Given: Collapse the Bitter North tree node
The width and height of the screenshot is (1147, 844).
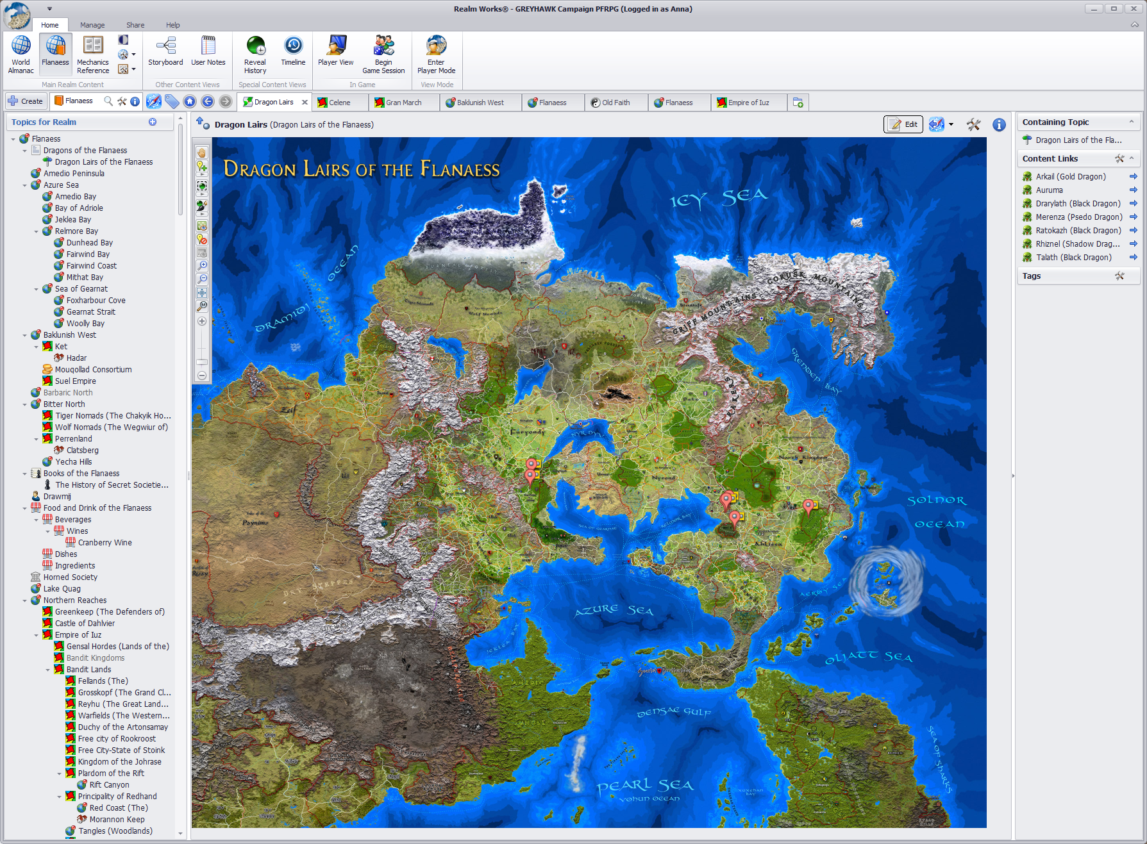Looking at the screenshot, I should (x=25, y=404).
